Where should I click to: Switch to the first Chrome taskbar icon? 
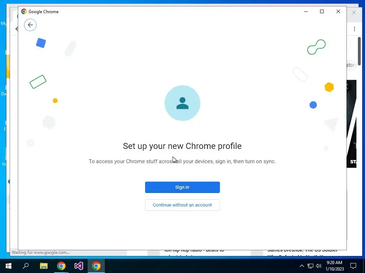click(61, 266)
